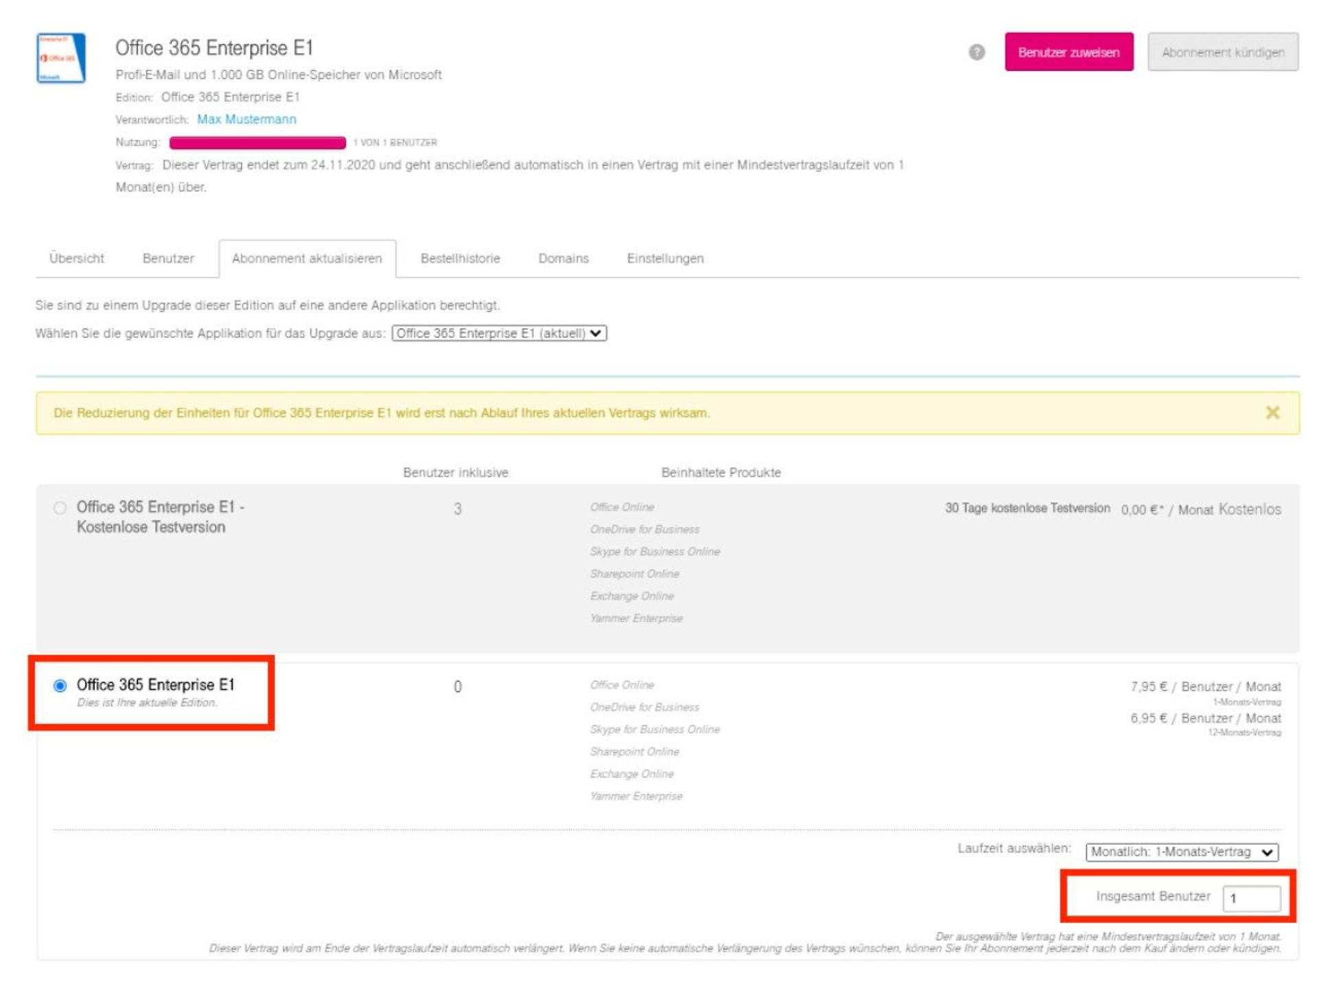Open the upgrade application dropdown
Viewport: 1319px width, 989px height.
pyautogui.click(x=499, y=333)
